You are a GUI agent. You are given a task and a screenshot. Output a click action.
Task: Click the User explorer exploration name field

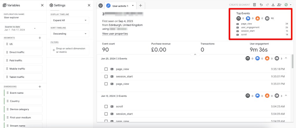click(11, 18)
